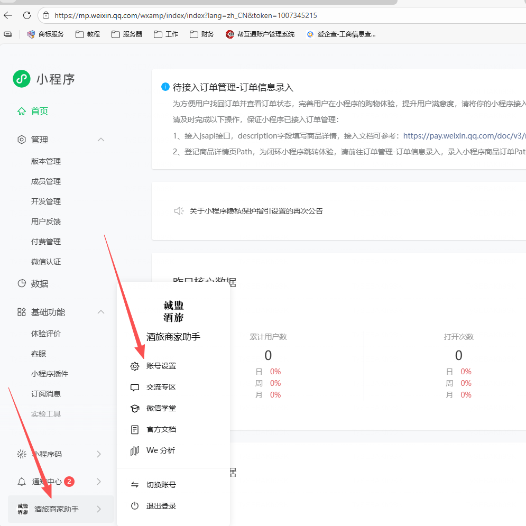Image resolution: width=526 pixels, height=526 pixels.
Task: Click the 通知中心 bell icon
Action: click(x=22, y=482)
